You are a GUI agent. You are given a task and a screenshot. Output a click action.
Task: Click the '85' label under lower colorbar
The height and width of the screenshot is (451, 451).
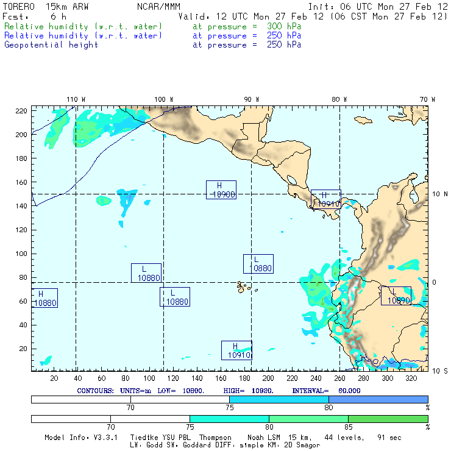click(x=349, y=427)
